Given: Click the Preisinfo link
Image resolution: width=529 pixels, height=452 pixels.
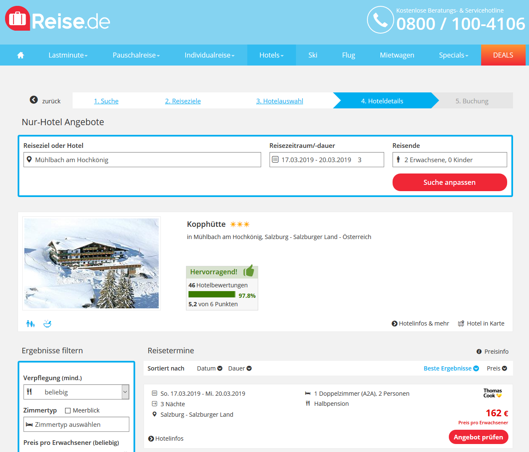Looking at the screenshot, I should (492, 352).
